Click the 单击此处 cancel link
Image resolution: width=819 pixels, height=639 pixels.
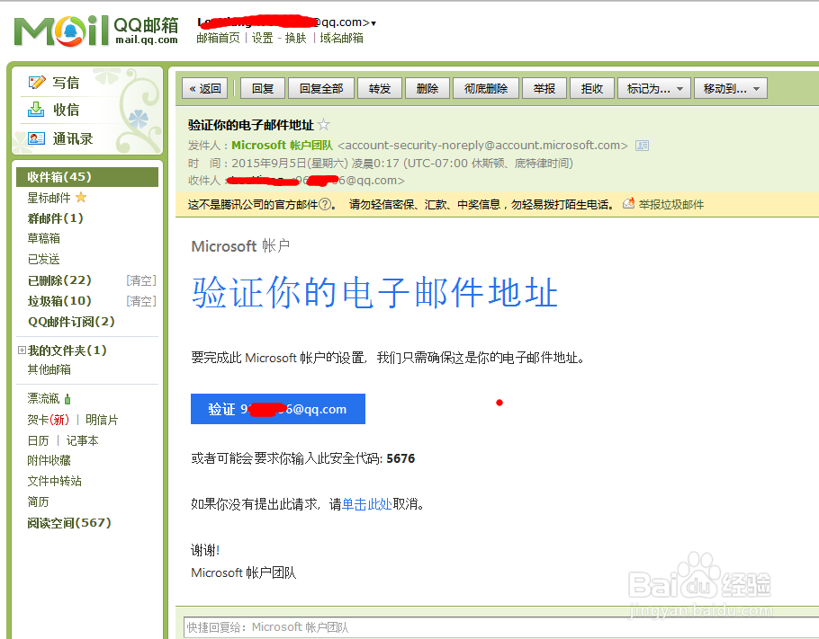tap(366, 504)
